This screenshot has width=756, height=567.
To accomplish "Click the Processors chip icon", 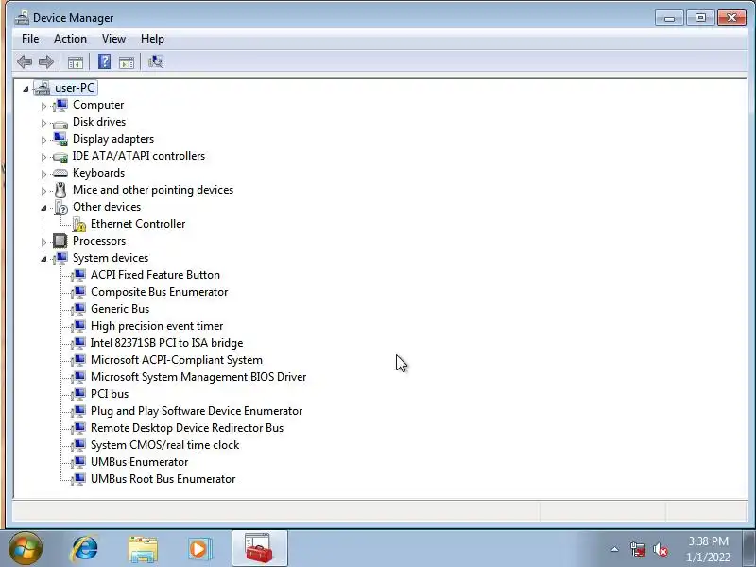I will click(x=60, y=241).
